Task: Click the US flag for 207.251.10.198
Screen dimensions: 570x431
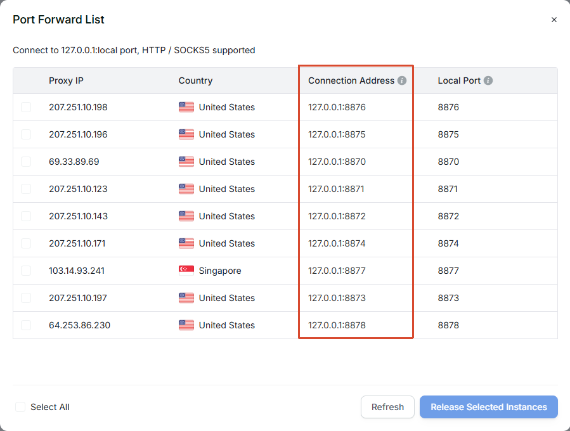Action: coord(186,107)
